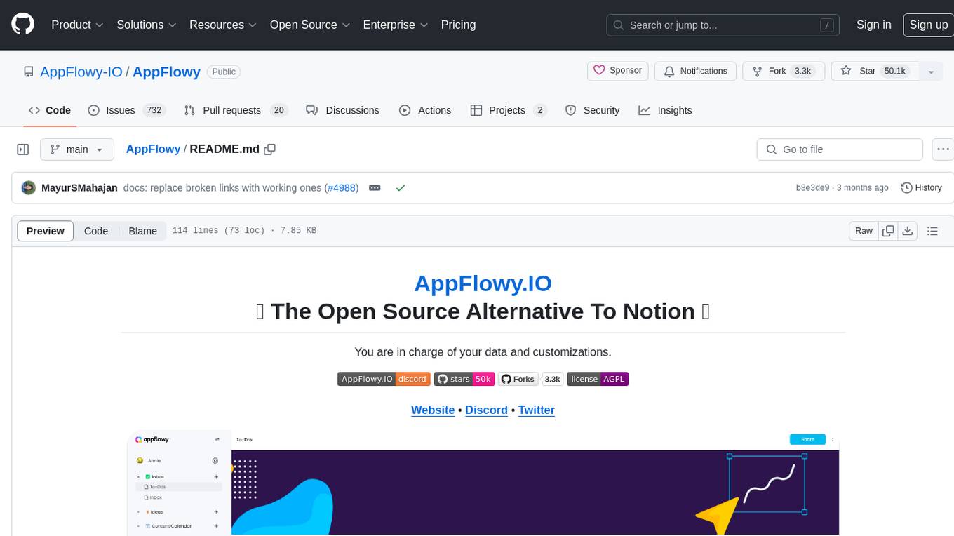Open the document outline list

(x=932, y=231)
